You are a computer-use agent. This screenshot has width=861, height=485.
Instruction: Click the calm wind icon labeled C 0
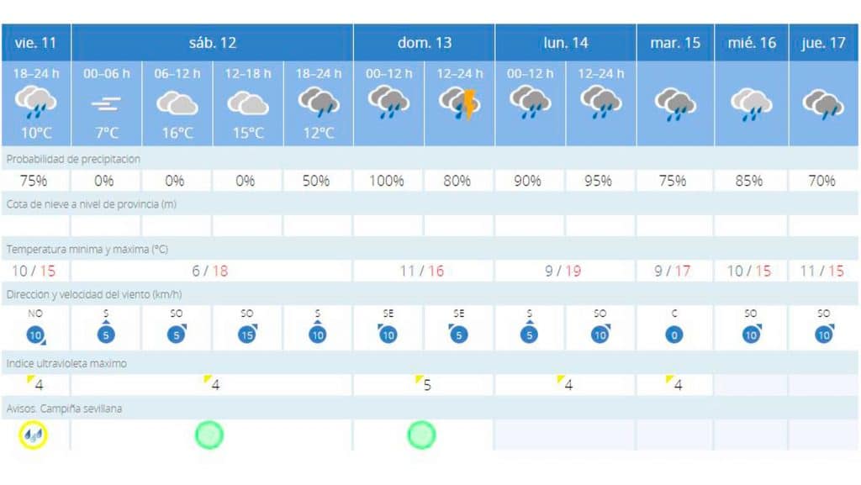click(x=674, y=335)
